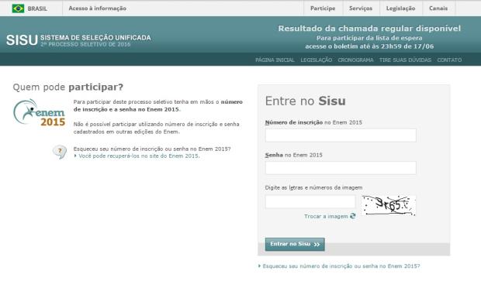Go to Página Inicial
The image size is (481, 281).
[x=275, y=60]
